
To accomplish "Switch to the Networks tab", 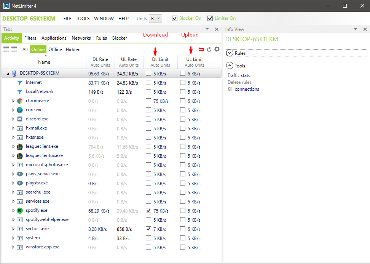I will point(81,38).
